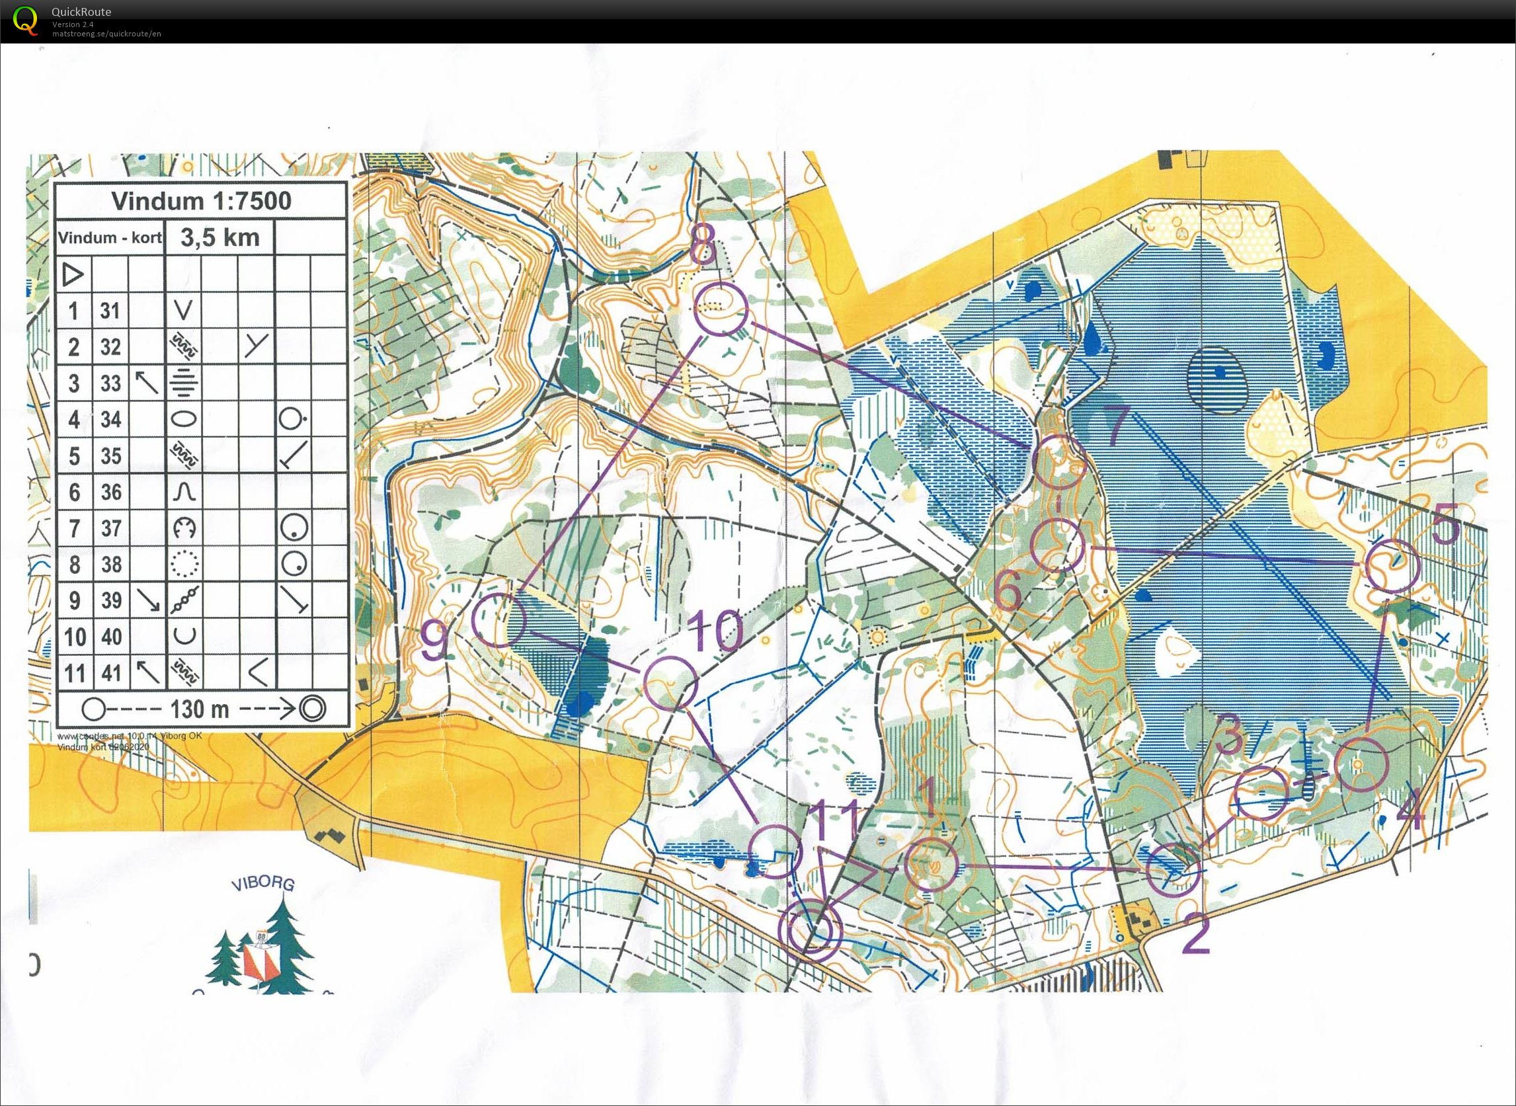Click control code 41 in the table
The image size is (1516, 1106).
coord(110,673)
